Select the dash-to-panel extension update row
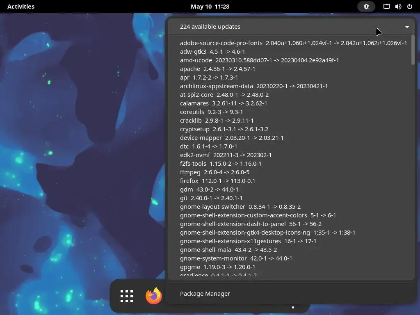The height and width of the screenshot is (315, 420). coord(251,224)
